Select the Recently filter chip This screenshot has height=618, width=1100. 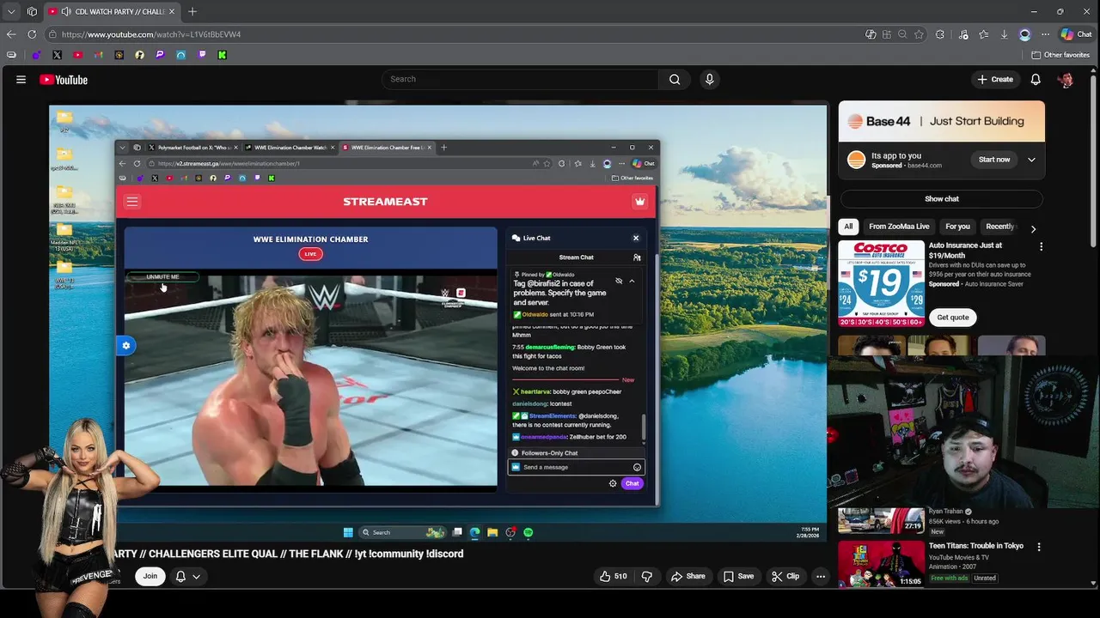point(999,227)
